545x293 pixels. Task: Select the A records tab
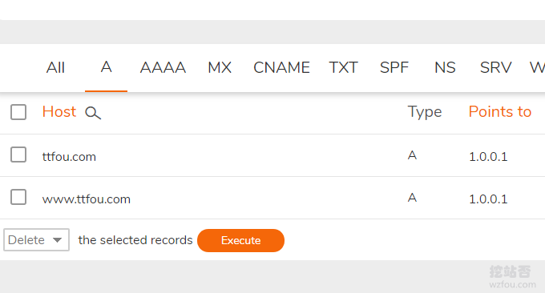click(x=106, y=67)
